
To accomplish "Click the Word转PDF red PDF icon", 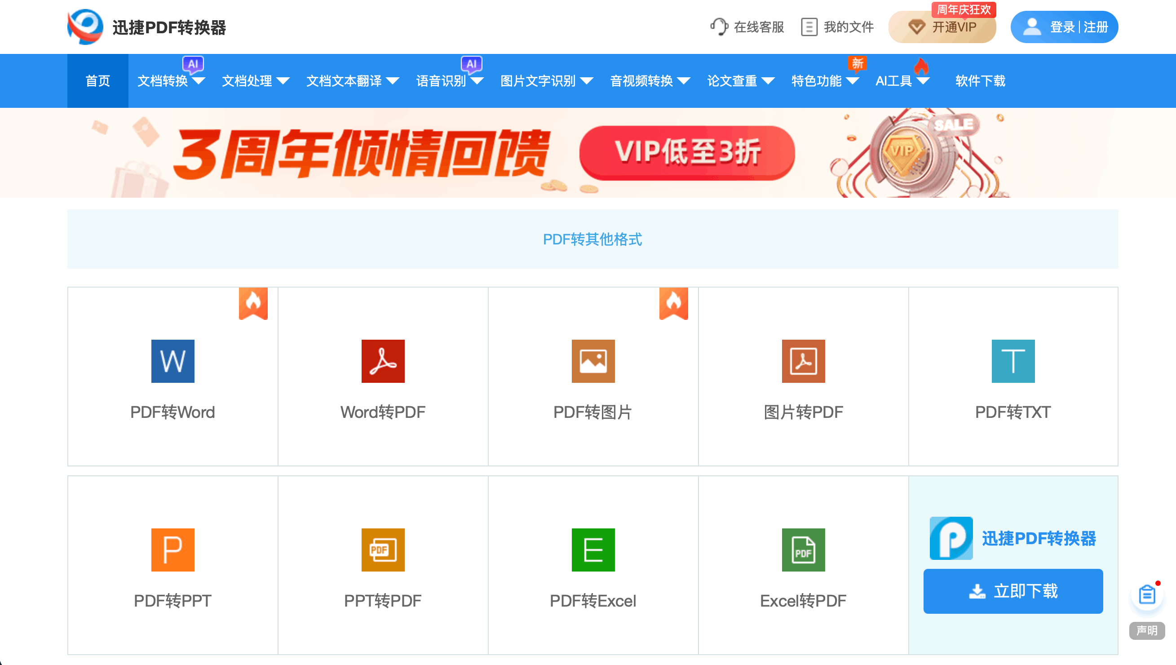I will (x=383, y=361).
